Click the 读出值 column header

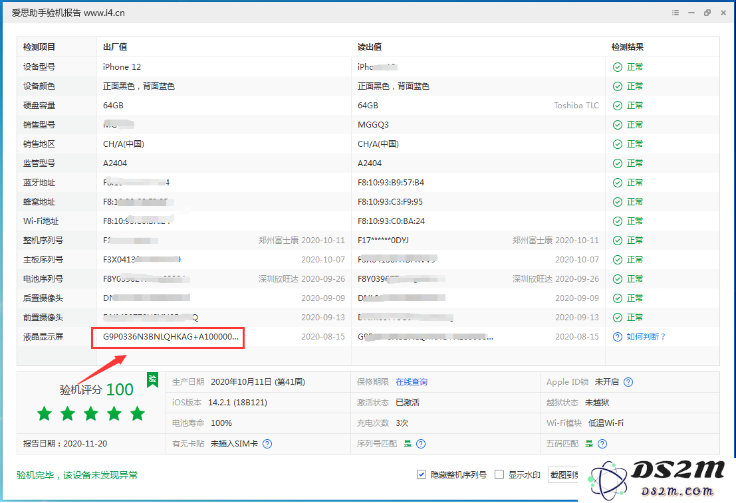pyautogui.click(x=370, y=47)
